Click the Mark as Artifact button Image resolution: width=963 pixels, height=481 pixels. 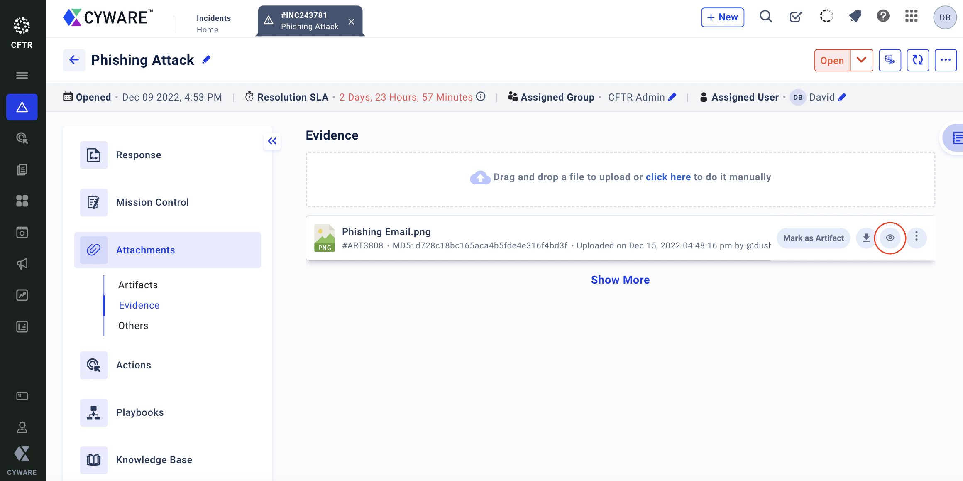pyautogui.click(x=813, y=238)
